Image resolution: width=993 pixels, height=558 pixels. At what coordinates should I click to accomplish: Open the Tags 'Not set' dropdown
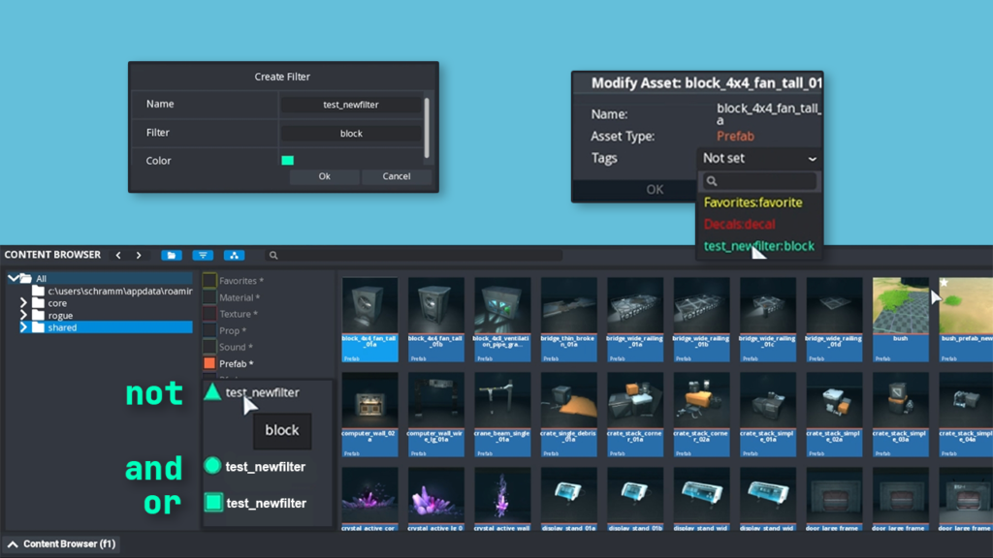[x=759, y=158]
